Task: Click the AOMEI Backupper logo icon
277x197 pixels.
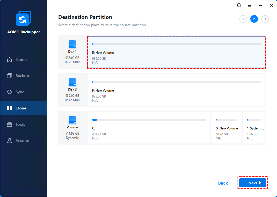Action: coord(24,19)
